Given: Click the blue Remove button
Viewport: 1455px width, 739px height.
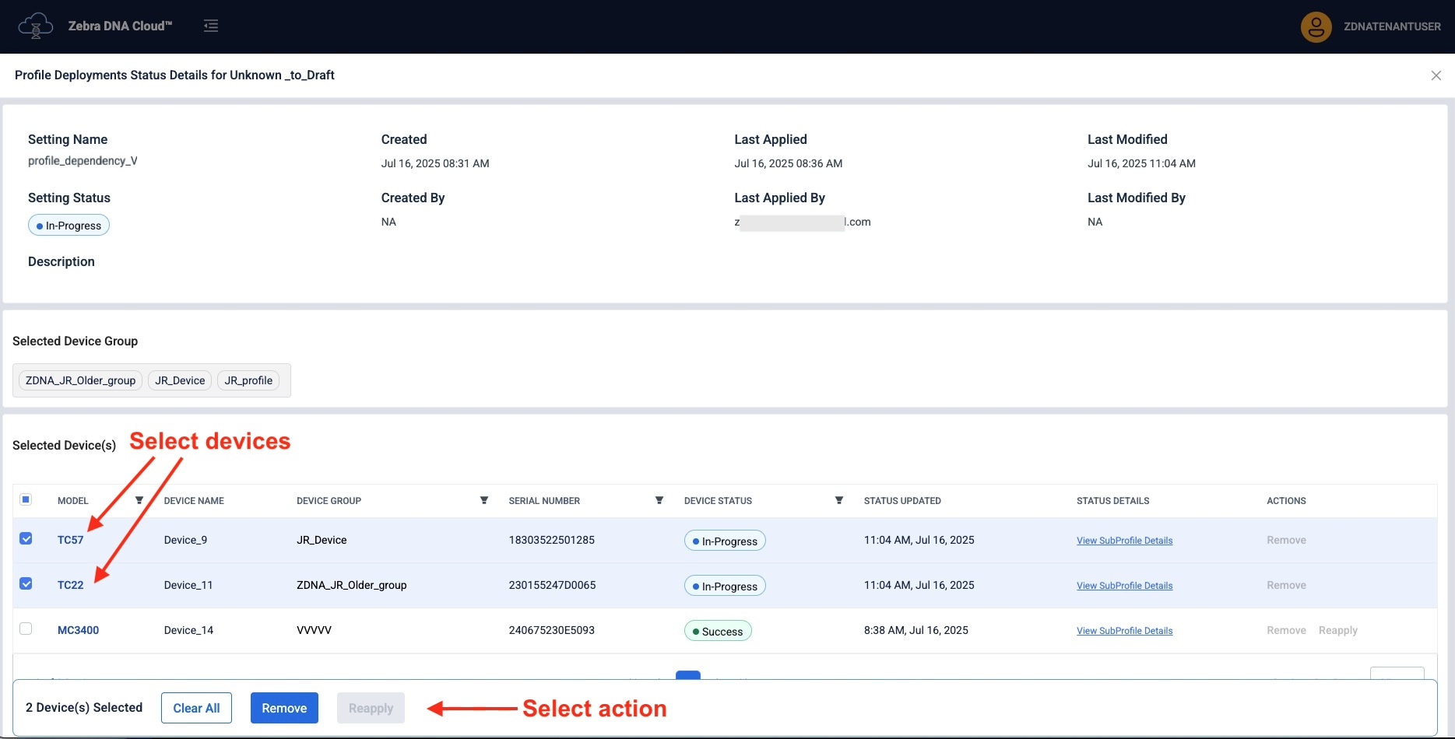Looking at the screenshot, I should click(284, 708).
